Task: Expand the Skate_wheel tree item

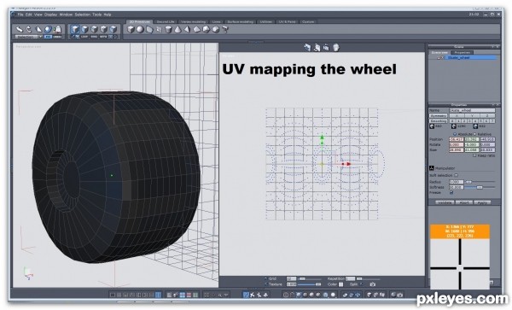Action: (439, 58)
